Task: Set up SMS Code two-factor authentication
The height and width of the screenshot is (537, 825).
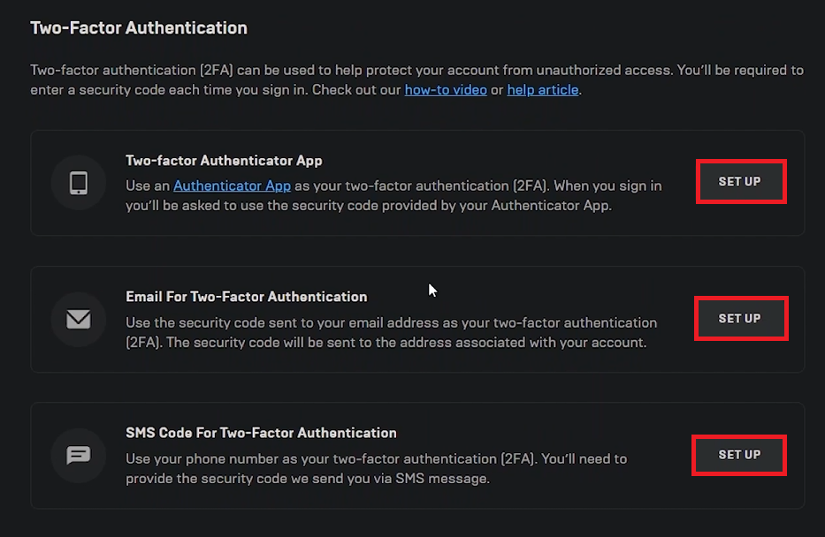Action: point(740,455)
